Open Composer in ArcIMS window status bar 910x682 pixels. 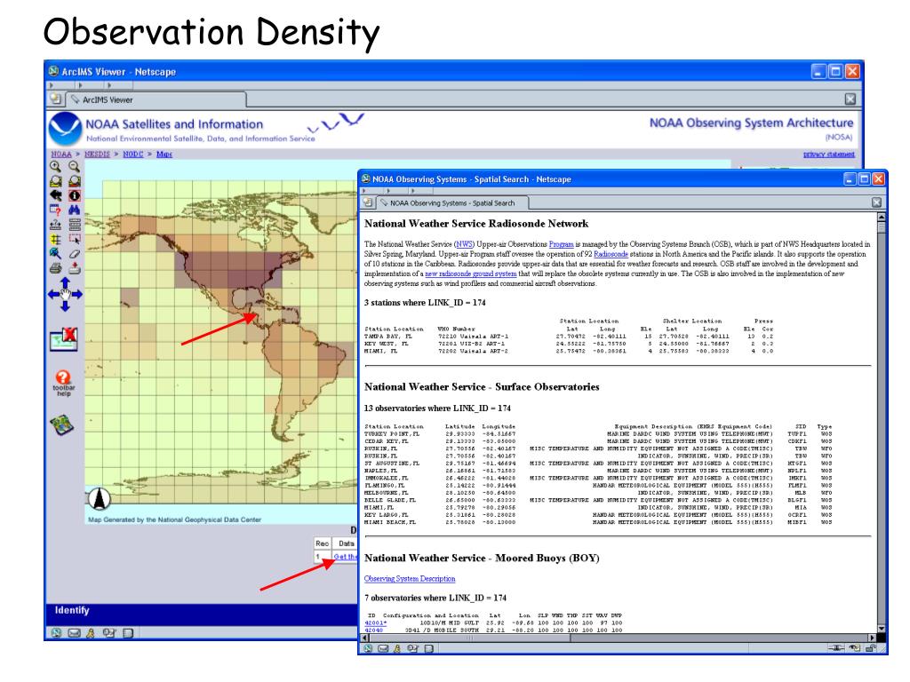tap(108, 632)
